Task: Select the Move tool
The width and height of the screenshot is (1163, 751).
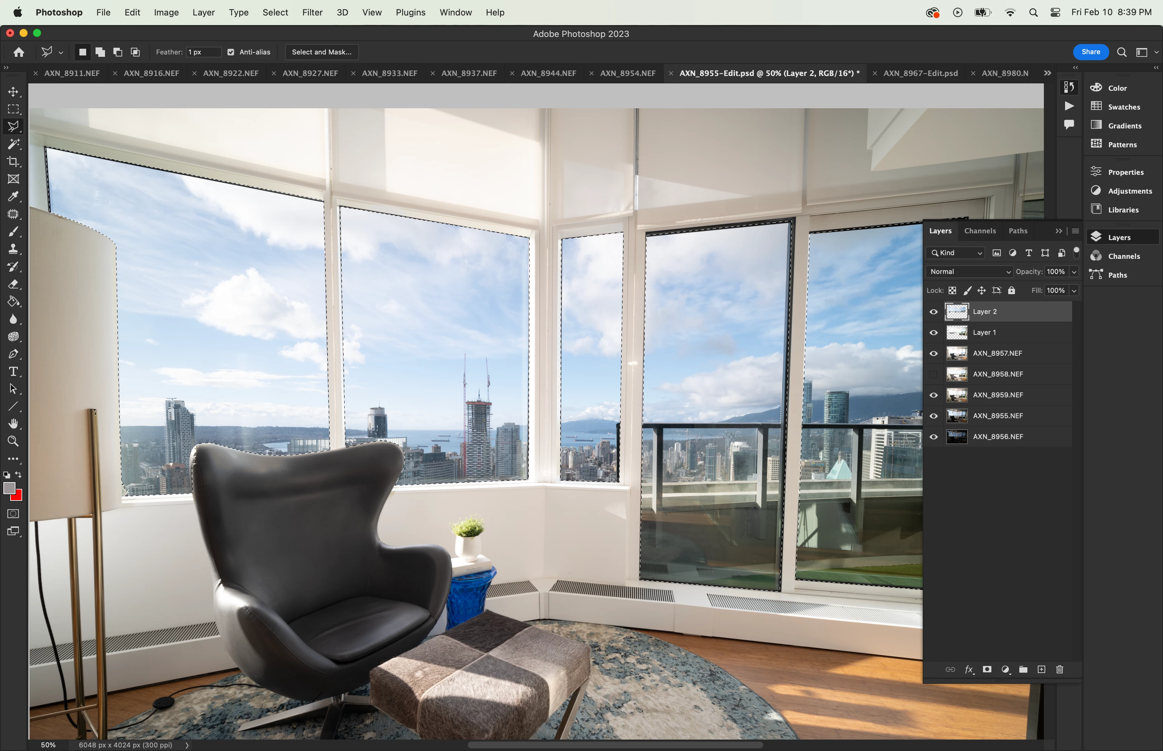Action: click(13, 92)
